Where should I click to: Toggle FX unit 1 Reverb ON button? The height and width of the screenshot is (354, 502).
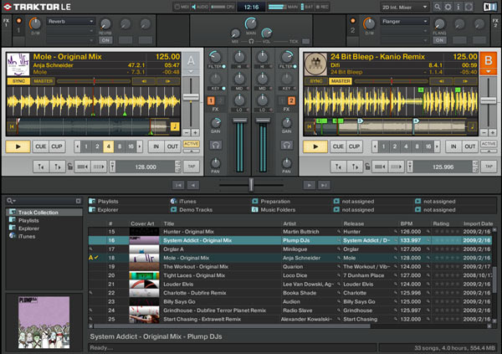click(x=105, y=40)
